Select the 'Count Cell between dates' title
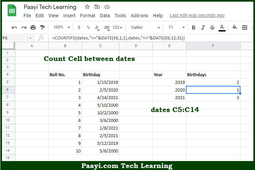Viewport: 255px width, 170px height. coord(89,59)
